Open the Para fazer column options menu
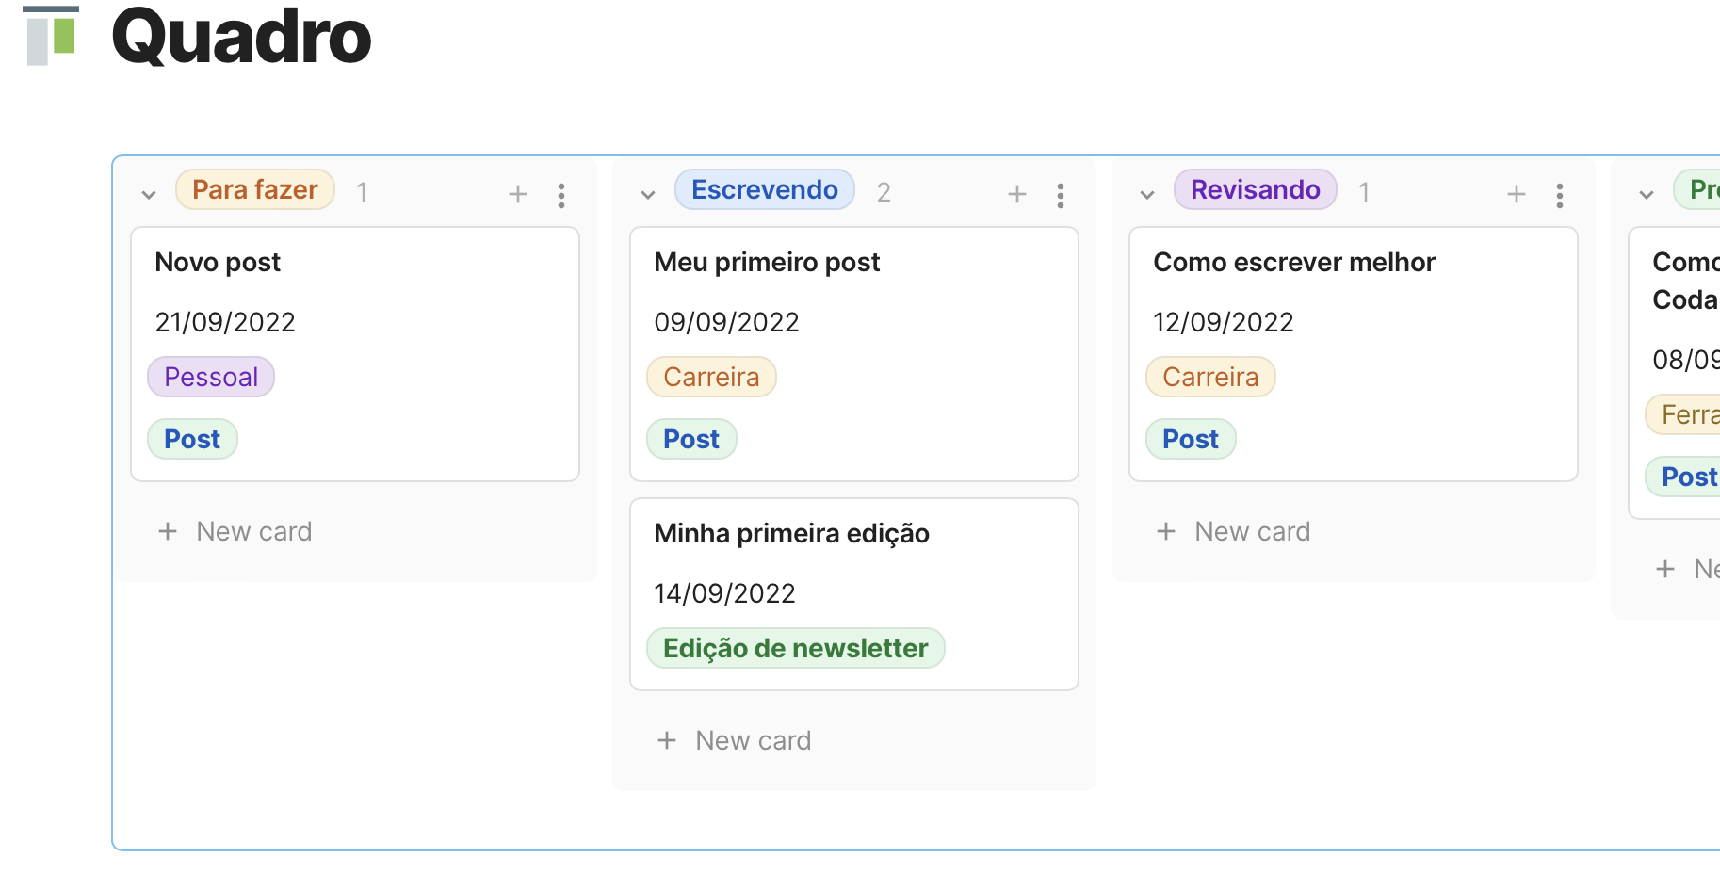Image resolution: width=1720 pixels, height=873 pixels. click(560, 194)
